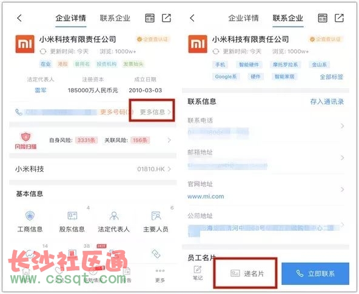This screenshot has width=359, height=294.
Task: Tap share icon on left screen header
Action: click(166, 18)
